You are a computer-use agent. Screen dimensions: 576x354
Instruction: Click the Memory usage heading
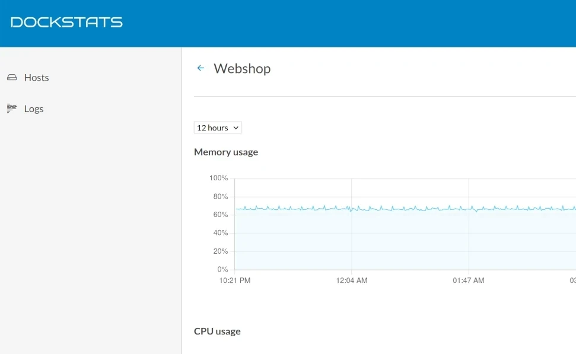tap(226, 152)
